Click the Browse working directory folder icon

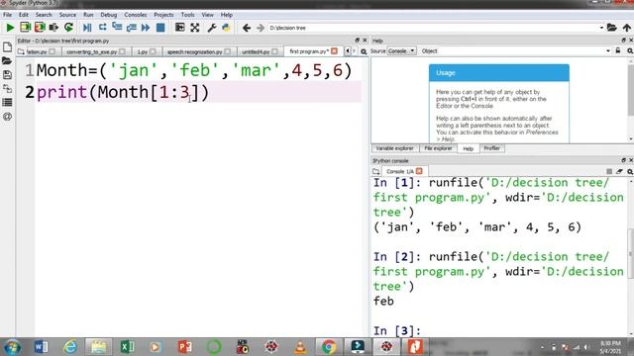coord(612,28)
